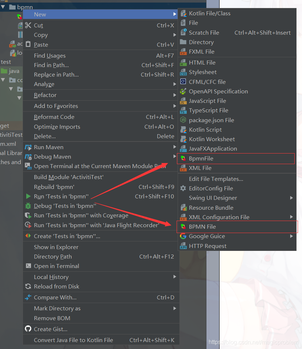Click the JavaScript File icon

pyautogui.click(x=183, y=101)
